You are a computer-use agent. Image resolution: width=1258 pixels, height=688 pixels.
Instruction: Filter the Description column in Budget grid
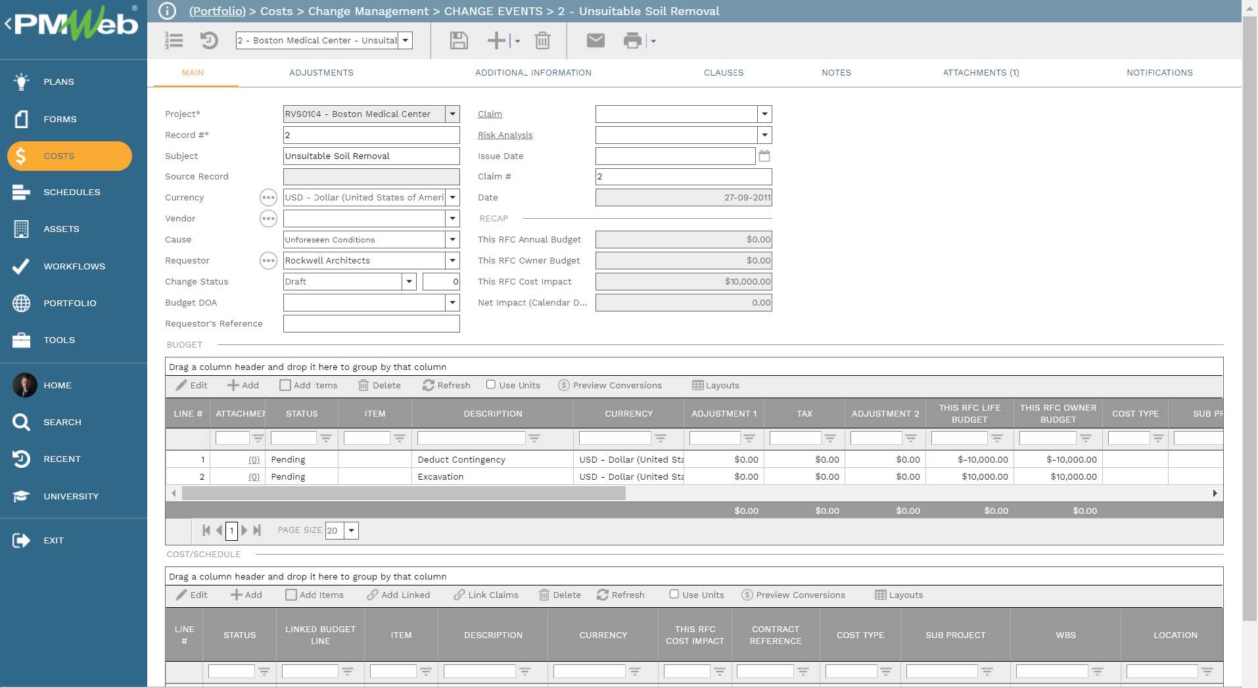click(x=471, y=438)
